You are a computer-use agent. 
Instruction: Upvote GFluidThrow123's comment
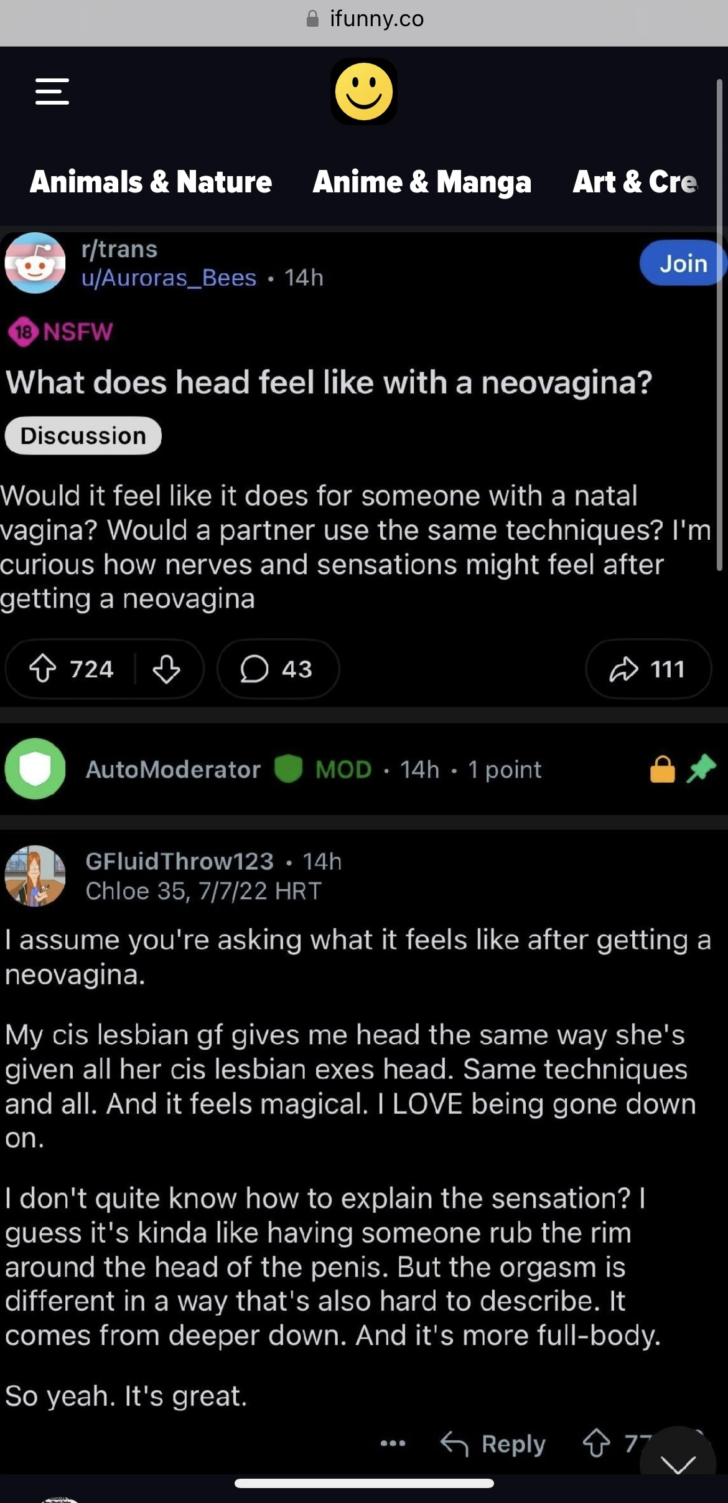coord(596,1443)
